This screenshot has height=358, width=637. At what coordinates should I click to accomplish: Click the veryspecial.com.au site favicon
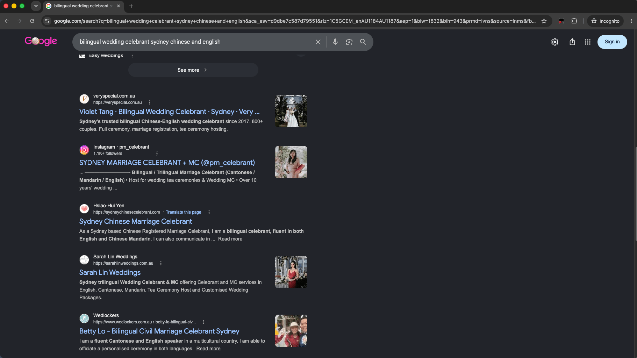point(84,99)
